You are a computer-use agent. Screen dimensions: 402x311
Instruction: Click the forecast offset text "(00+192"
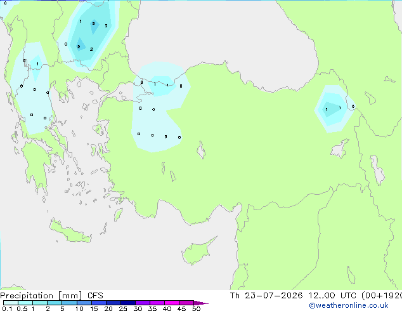[382, 296]
